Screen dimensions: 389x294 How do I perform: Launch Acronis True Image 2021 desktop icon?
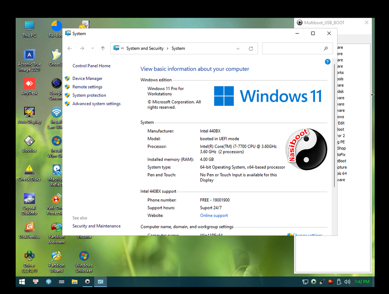click(29, 60)
